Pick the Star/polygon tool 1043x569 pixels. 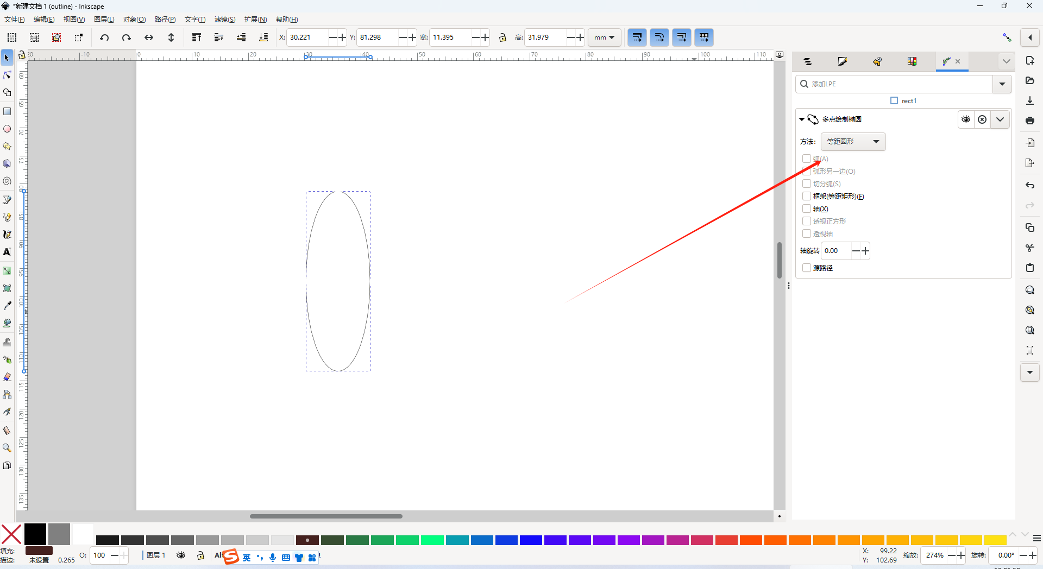pos(7,147)
